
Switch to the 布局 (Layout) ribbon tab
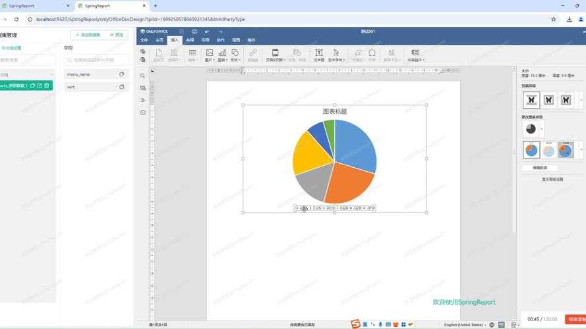(x=190, y=40)
